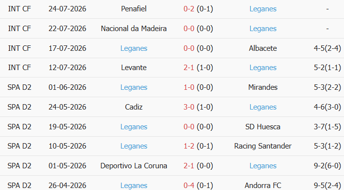Open Albacete team name
The image size is (344, 190).
pyautogui.click(x=263, y=48)
